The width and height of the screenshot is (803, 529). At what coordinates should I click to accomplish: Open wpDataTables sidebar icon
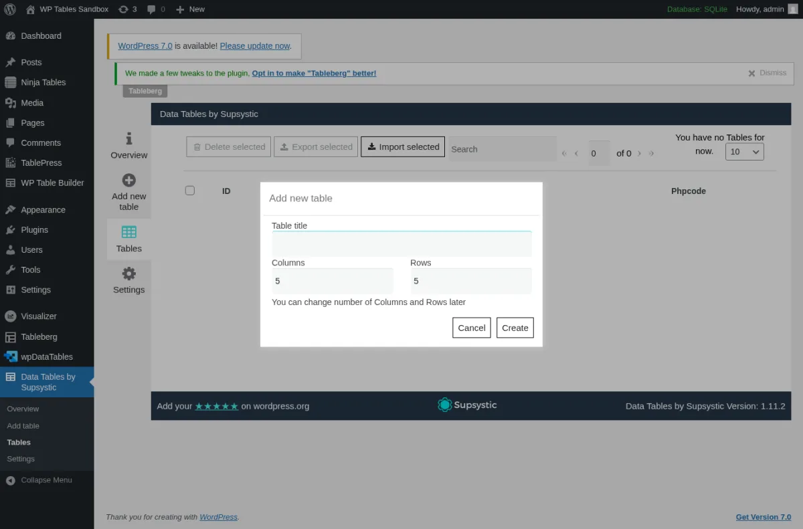(10, 357)
